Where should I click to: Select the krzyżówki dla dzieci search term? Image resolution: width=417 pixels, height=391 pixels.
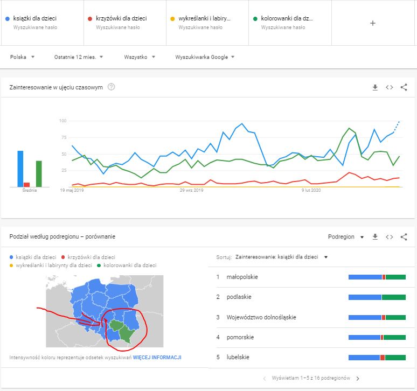click(121, 19)
